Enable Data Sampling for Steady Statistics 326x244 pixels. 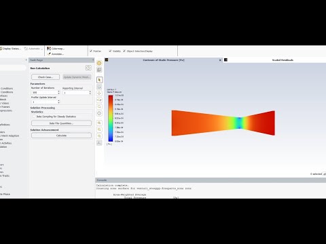pos(34,117)
